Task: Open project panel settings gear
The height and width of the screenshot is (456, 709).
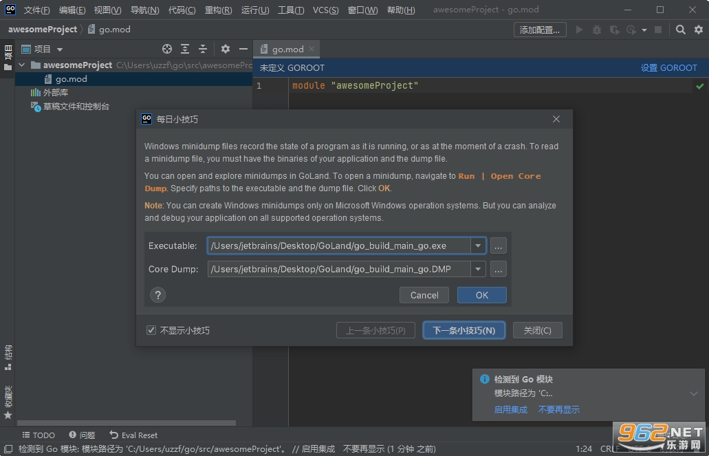Action: click(x=225, y=49)
